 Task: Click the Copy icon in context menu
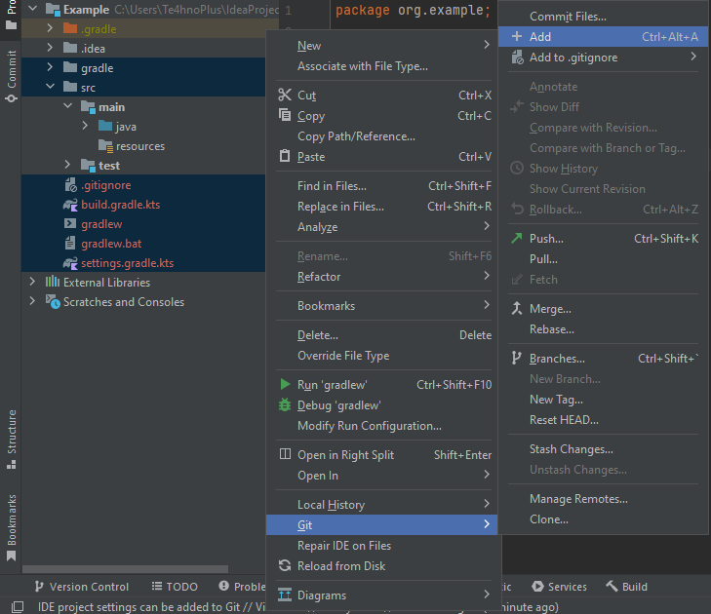(285, 116)
